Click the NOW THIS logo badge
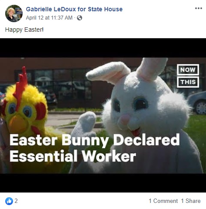This screenshot has height=209, width=206. [x=188, y=76]
